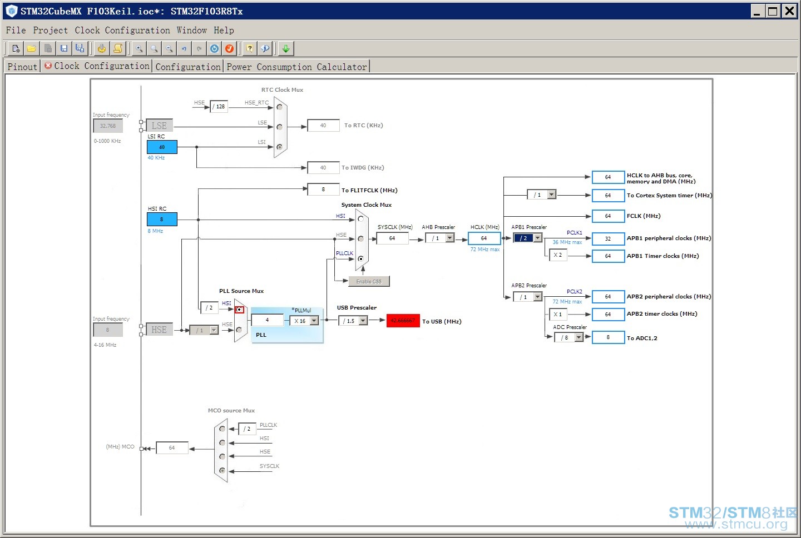This screenshot has width=801, height=538.
Task: Click the blue Reset Clock Configuration icon
Action: click(214, 49)
